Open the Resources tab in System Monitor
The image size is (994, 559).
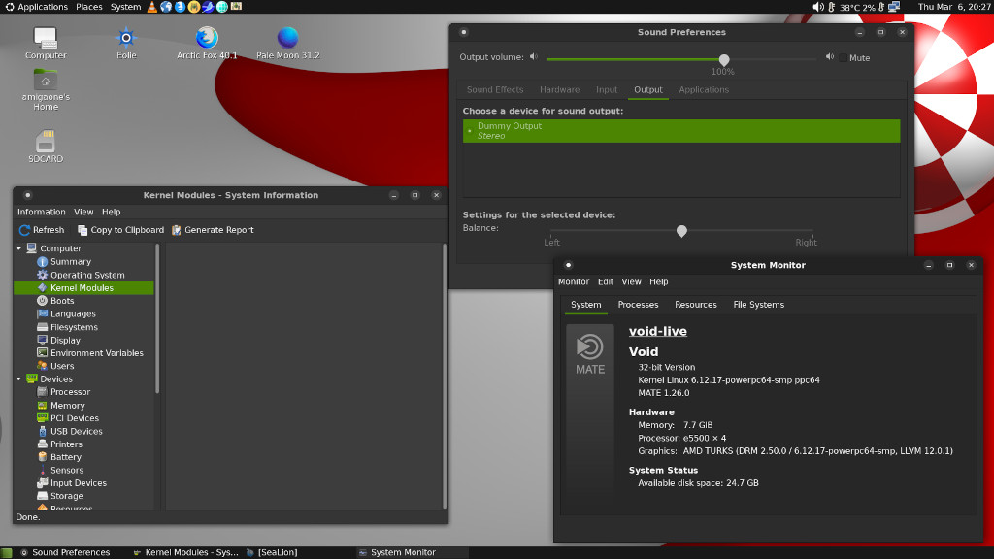[x=695, y=305]
